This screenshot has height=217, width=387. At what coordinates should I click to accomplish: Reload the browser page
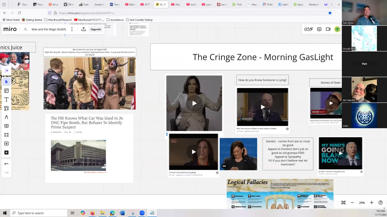(19, 13)
